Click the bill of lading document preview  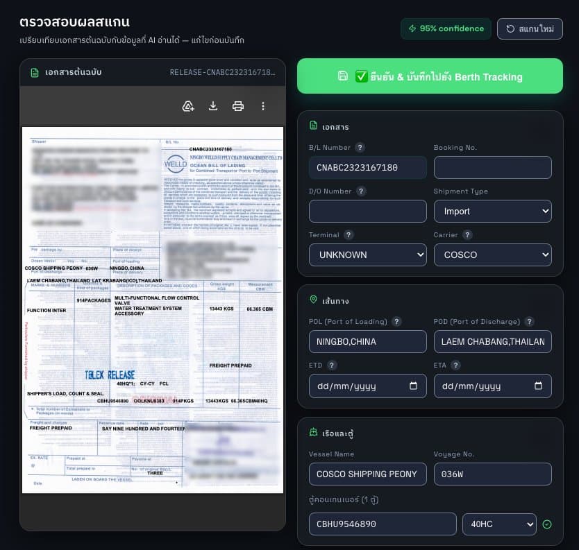(x=153, y=310)
